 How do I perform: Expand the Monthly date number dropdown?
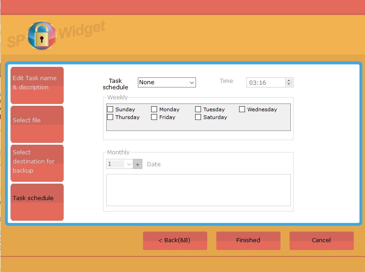[x=129, y=164]
